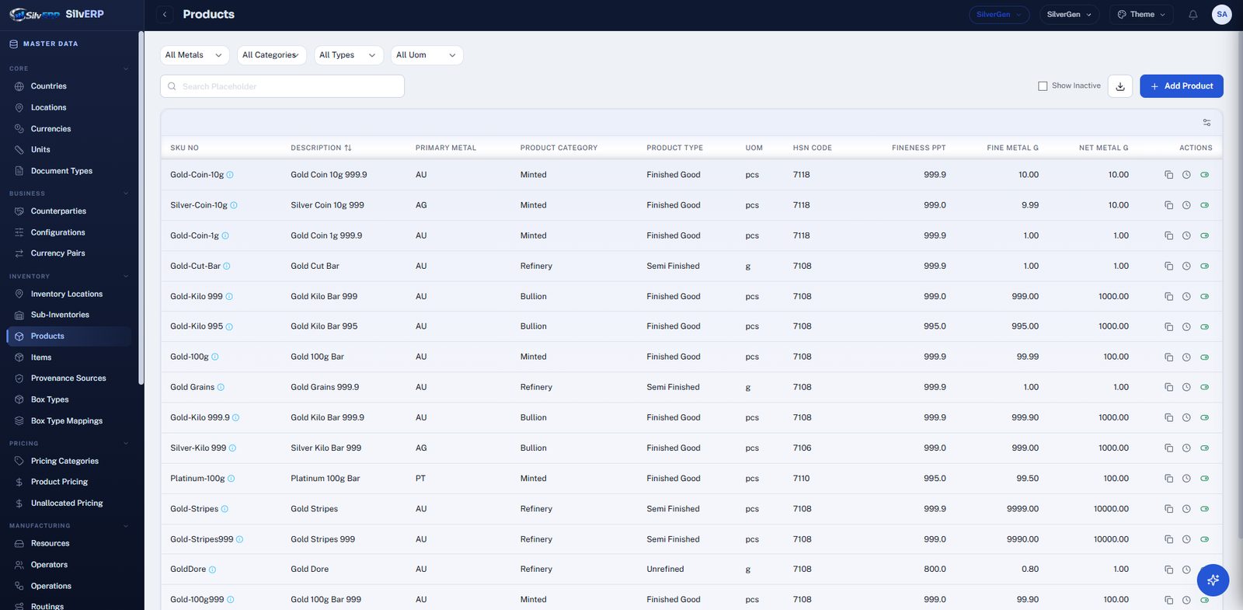The height and width of the screenshot is (610, 1243).
Task: Open the AI assistant sparkle button
Action: pyautogui.click(x=1213, y=580)
